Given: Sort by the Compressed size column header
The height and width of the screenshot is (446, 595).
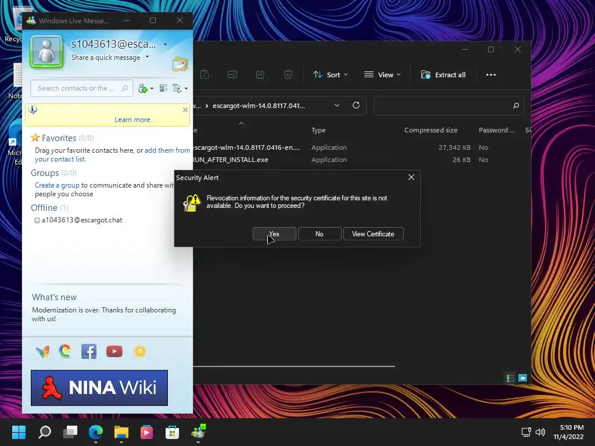Looking at the screenshot, I should [x=431, y=130].
